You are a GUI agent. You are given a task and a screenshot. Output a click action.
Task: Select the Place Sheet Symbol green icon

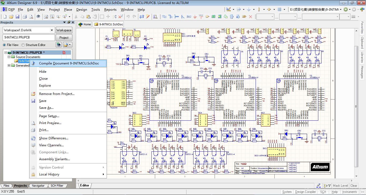213,17
